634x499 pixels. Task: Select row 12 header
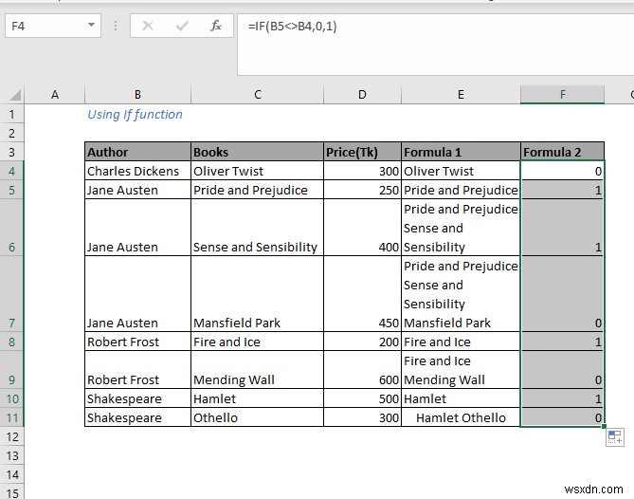(12, 437)
